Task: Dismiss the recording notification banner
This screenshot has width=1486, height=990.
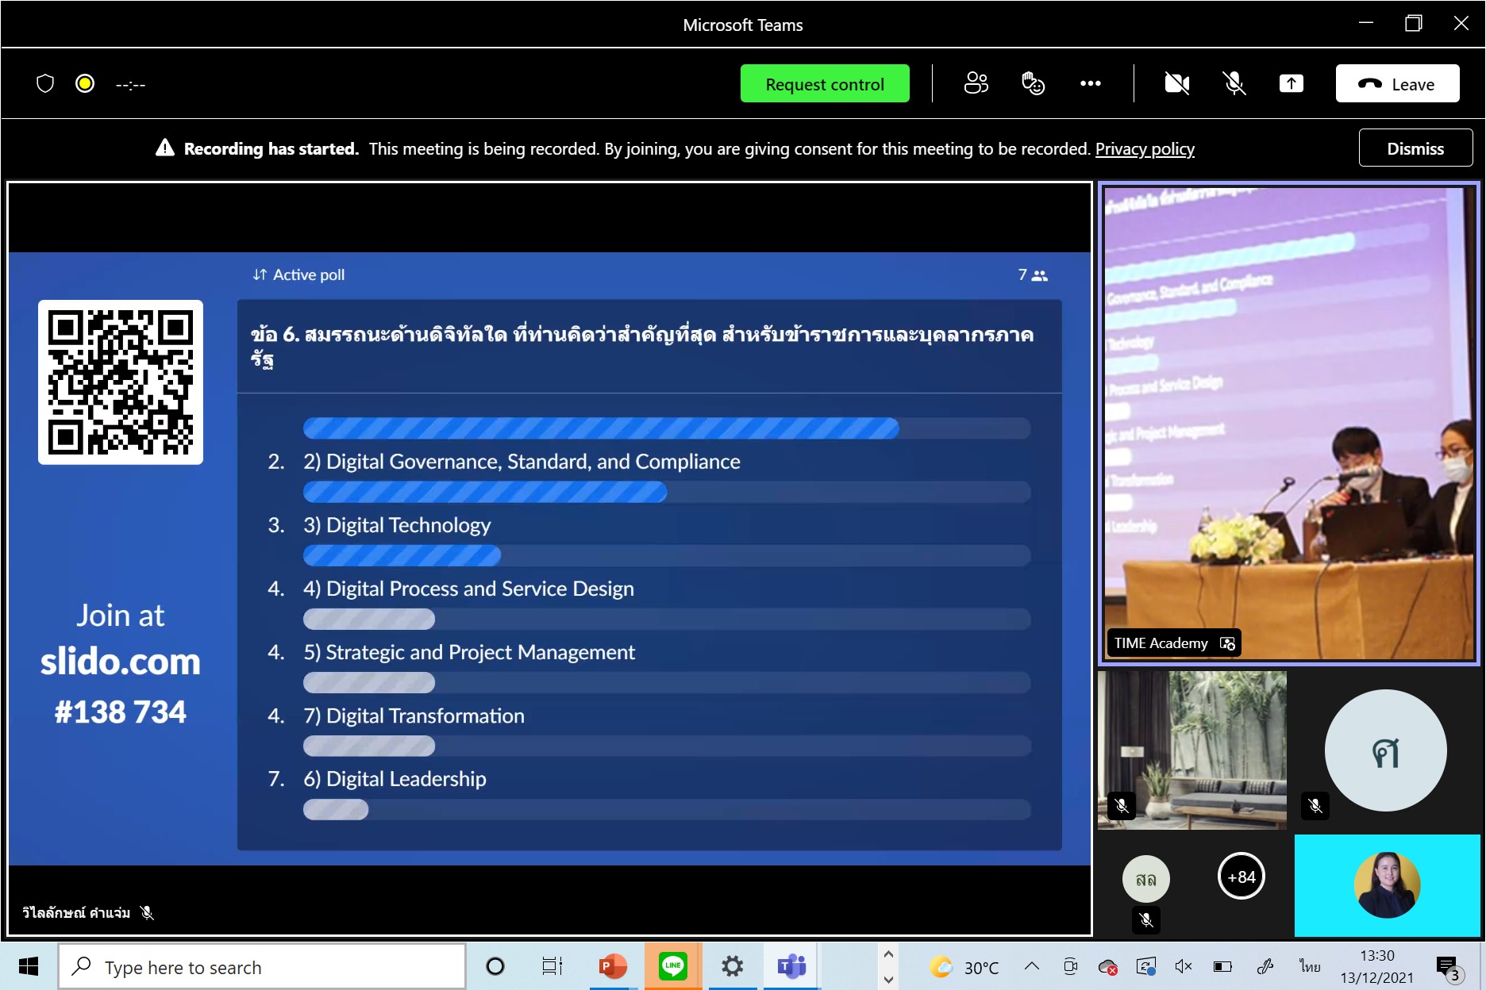Action: tap(1415, 148)
